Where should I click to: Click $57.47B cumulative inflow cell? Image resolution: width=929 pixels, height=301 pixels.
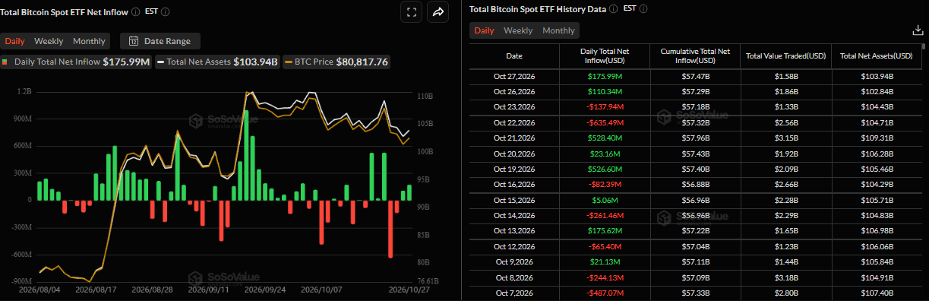(x=695, y=76)
